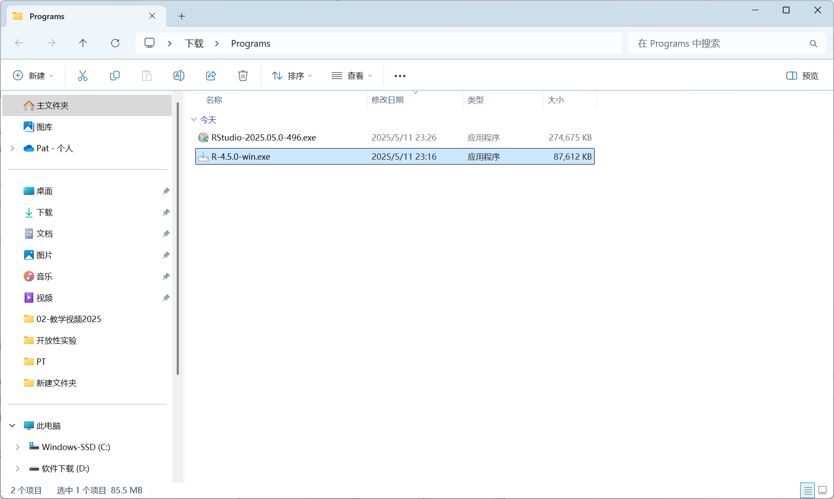Toggle the 预览 preview pane
Screen dimensions: 834x499
pyautogui.click(x=802, y=76)
